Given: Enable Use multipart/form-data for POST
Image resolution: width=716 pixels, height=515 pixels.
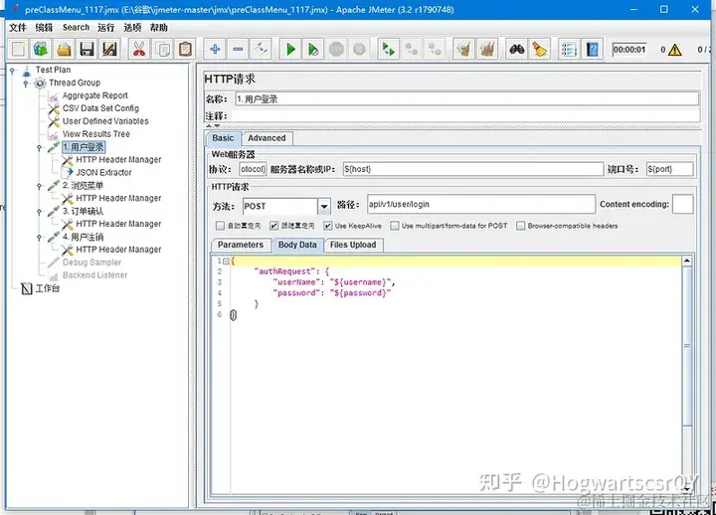Looking at the screenshot, I should point(395,226).
